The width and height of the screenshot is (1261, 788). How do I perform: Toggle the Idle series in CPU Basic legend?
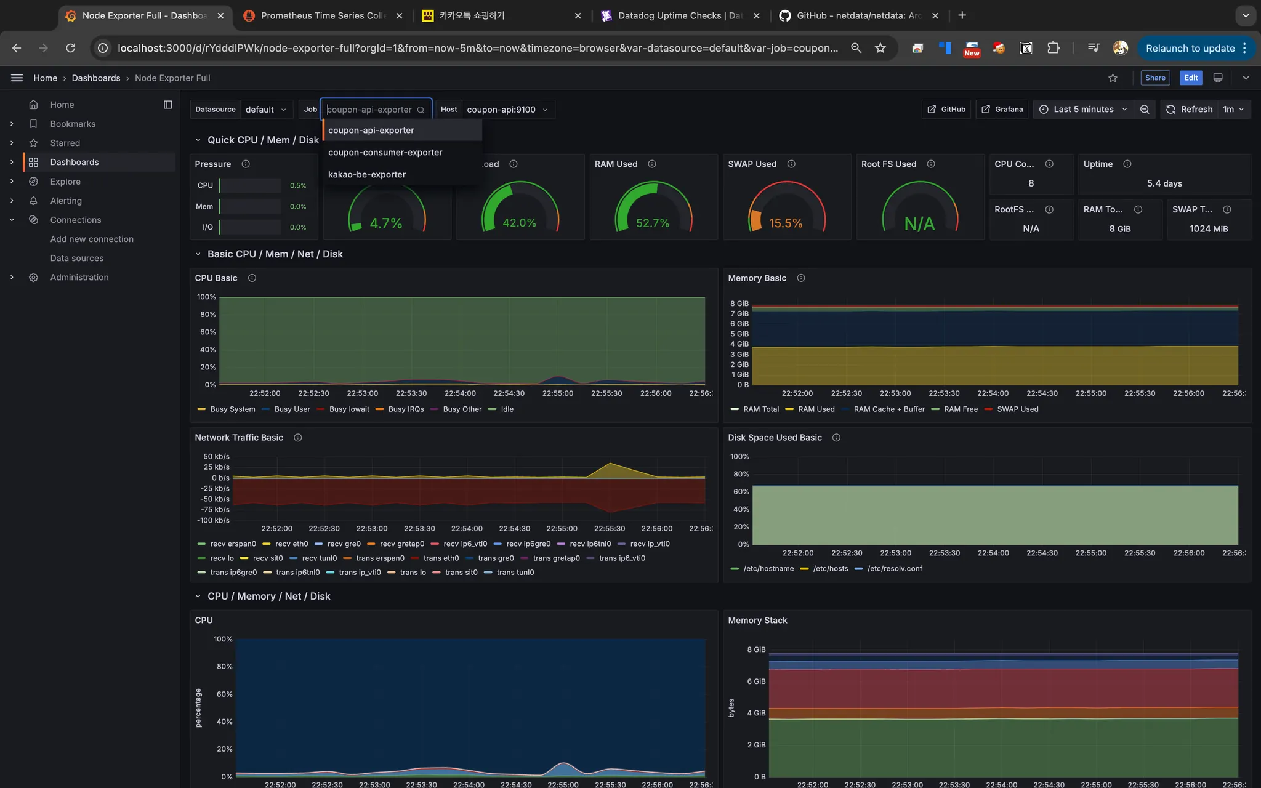pos(507,409)
